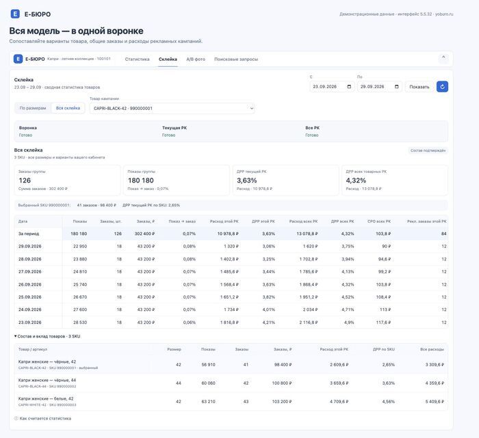Image resolution: width=479 pixels, height=438 pixels.
Task: Click the 98 400 ₽ orders cell
Action: click(283, 364)
